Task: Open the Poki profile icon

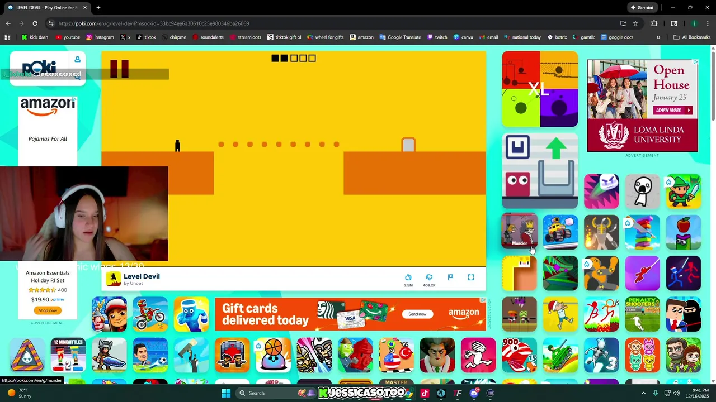Action: (78, 59)
